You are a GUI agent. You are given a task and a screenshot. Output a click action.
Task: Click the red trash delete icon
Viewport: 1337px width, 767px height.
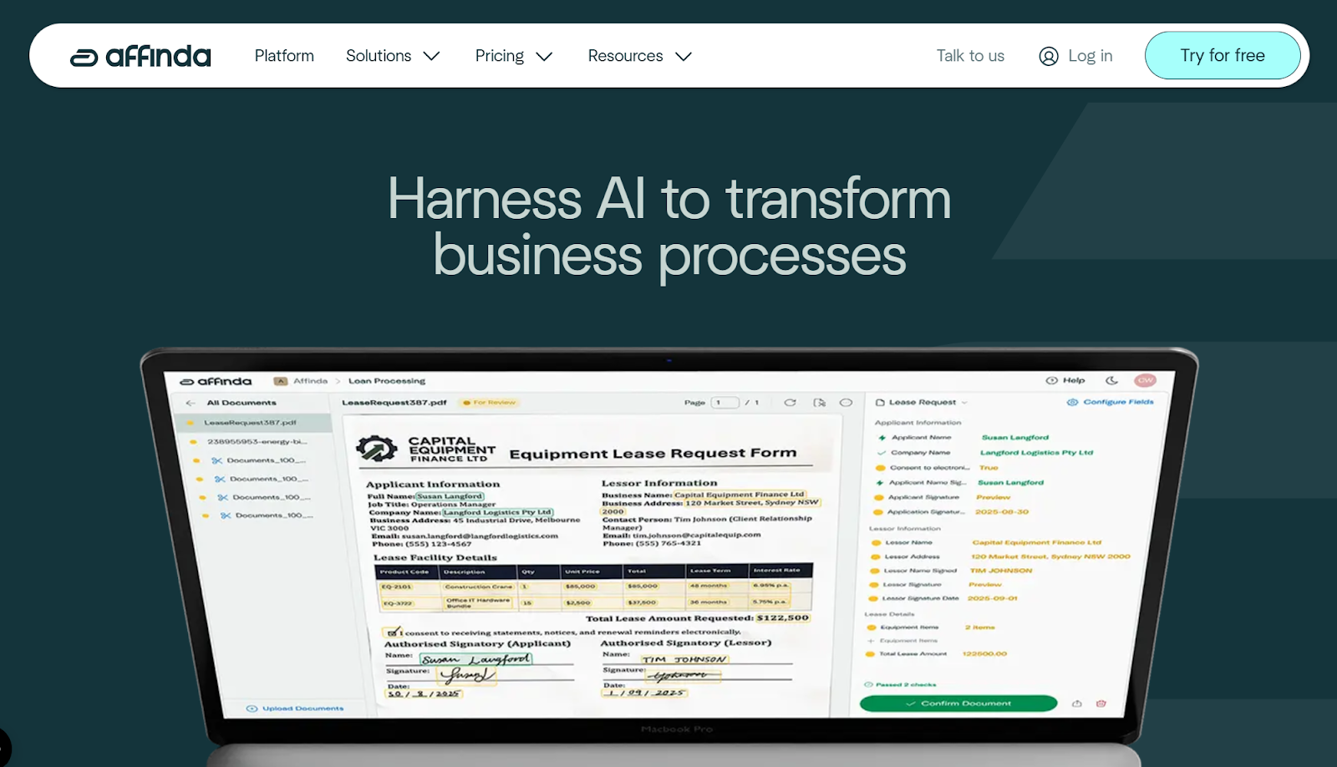click(x=1101, y=704)
